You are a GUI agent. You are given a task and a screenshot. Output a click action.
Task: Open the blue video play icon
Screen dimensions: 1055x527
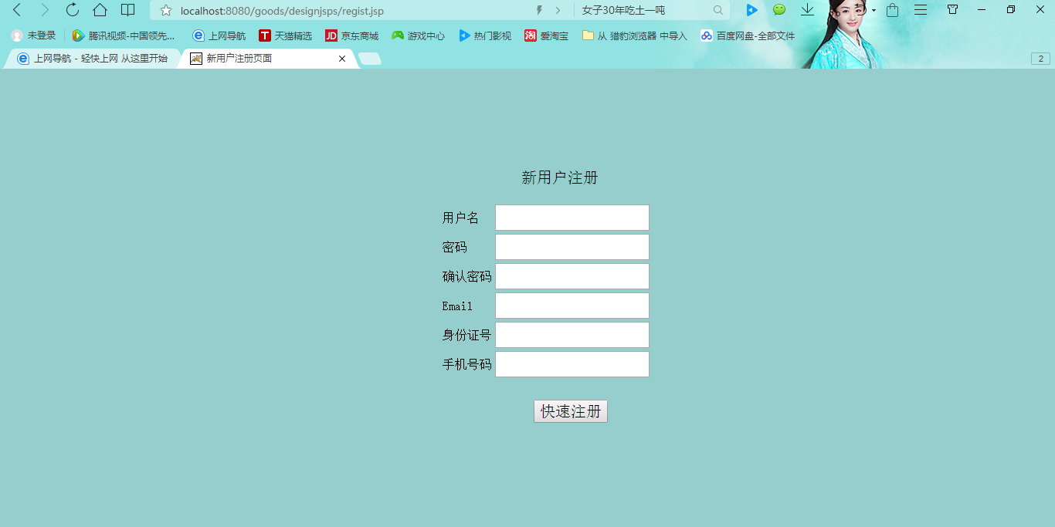751,10
